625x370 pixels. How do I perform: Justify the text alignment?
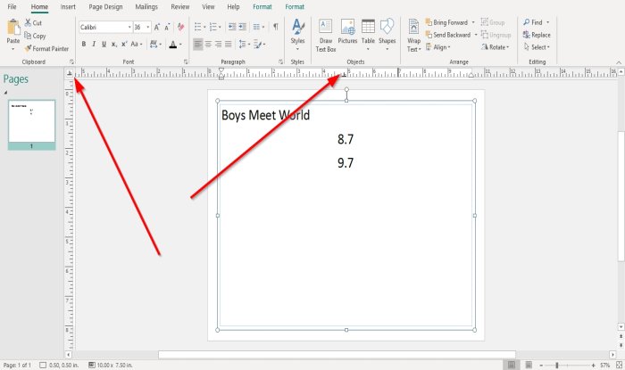[x=228, y=45]
